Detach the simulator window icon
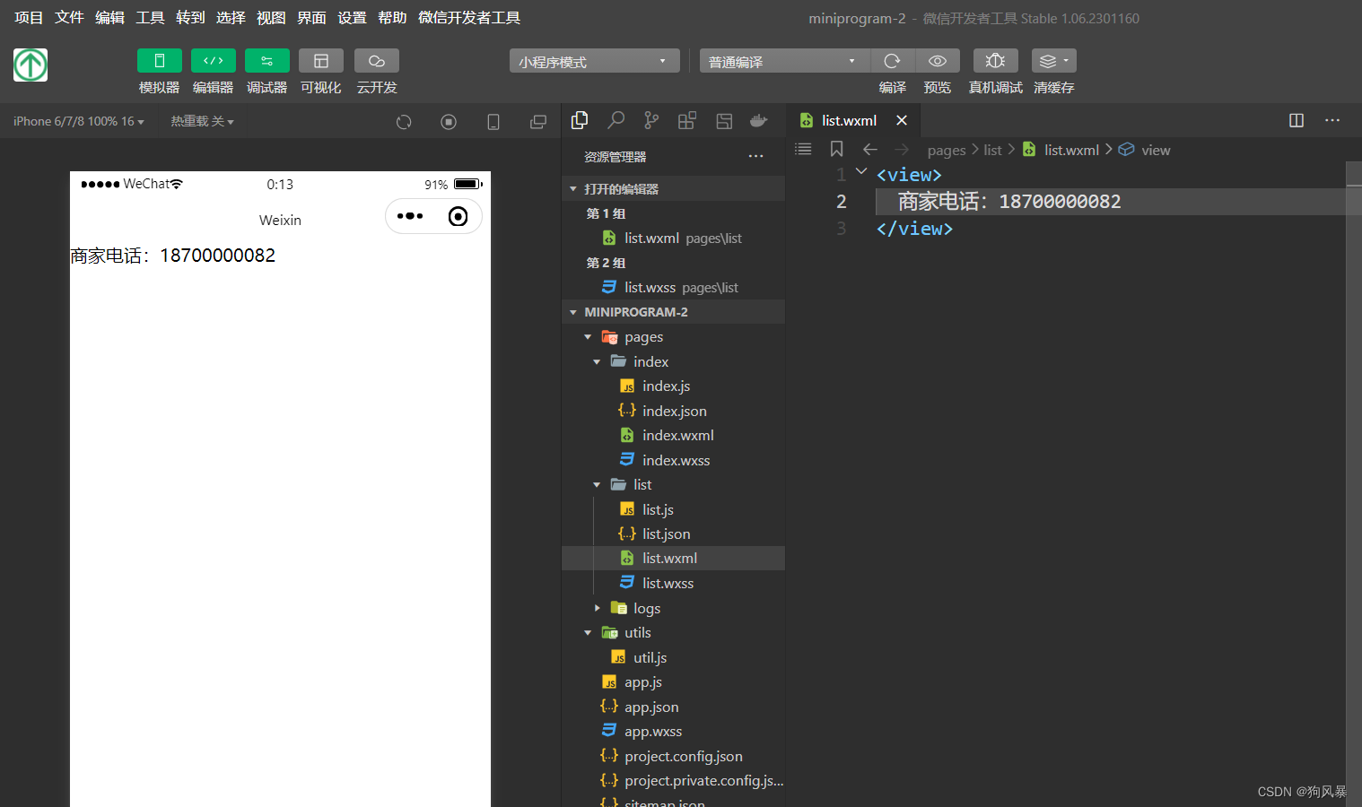This screenshot has width=1362, height=807. point(538,122)
